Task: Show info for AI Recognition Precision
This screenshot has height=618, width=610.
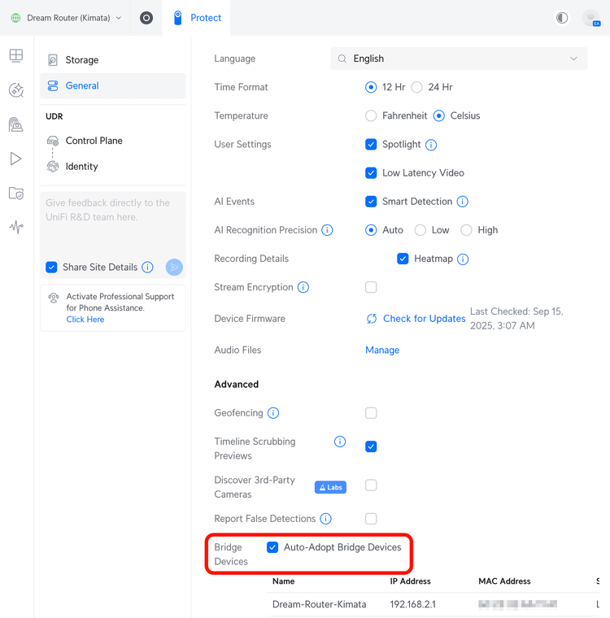Action: [327, 230]
